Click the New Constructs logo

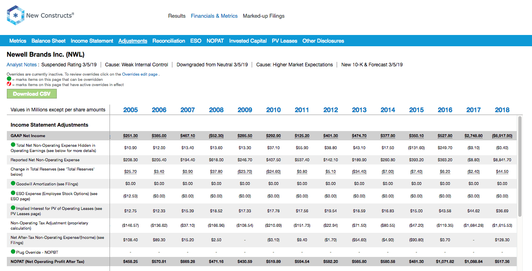(x=40, y=16)
